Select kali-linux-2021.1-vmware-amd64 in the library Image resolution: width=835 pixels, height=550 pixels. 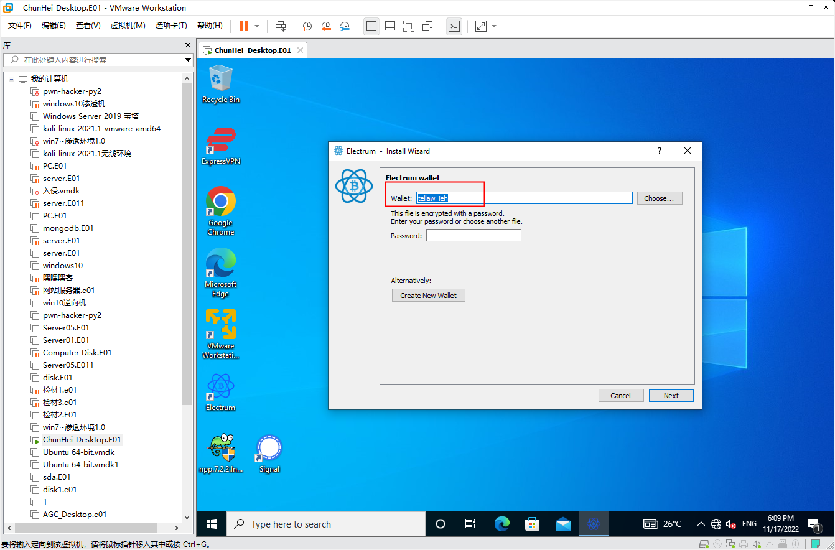click(x=101, y=129)
